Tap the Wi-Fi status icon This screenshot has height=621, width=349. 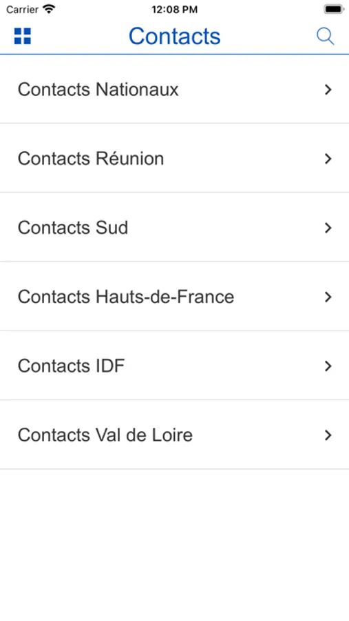tap(49, 9)
